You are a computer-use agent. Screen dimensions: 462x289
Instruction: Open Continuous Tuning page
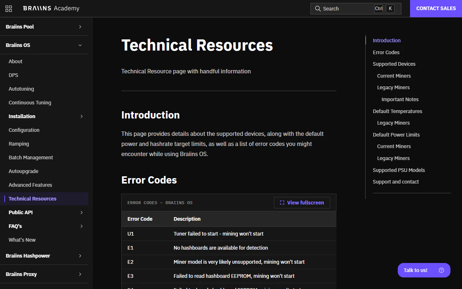pyautogui.click(x=30, y=103)
